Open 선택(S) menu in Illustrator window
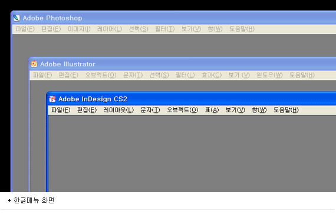 click(x=159, y=75)
